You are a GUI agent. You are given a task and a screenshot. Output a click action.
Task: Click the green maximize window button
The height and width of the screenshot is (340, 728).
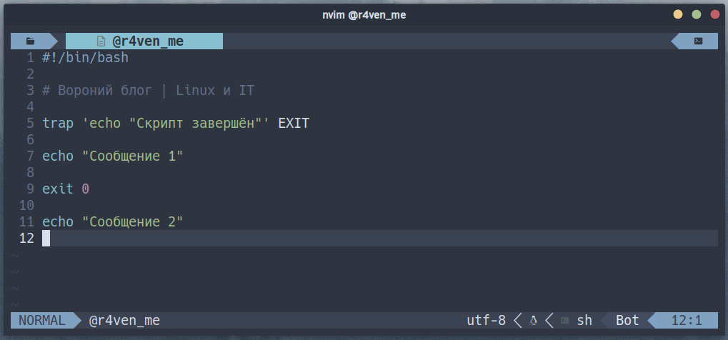click(x=697, y=14)
